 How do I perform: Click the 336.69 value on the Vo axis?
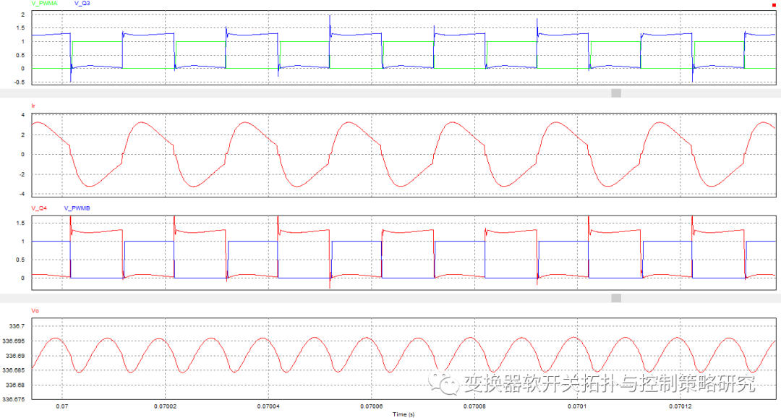pyautogui.click(x=15, y=357)
